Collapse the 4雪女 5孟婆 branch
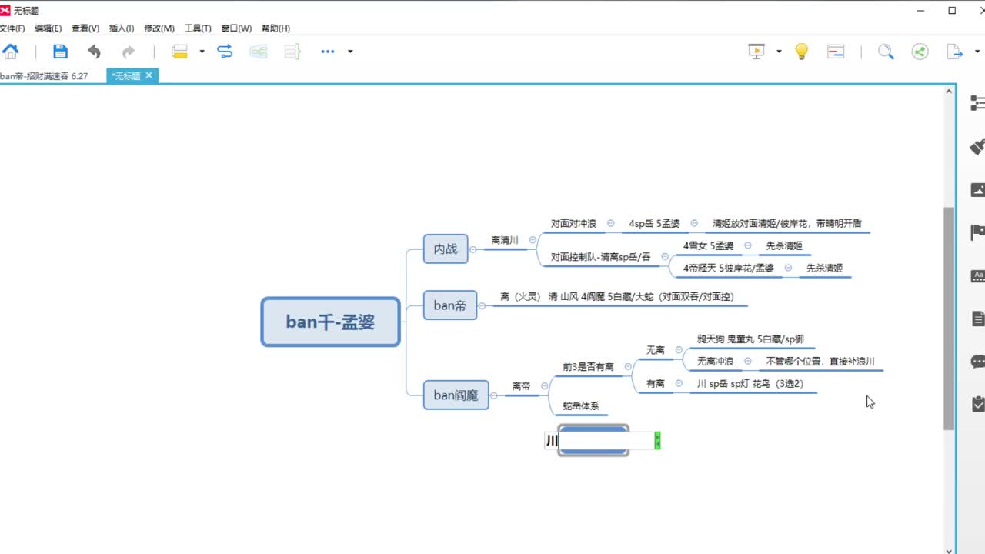985x554 pixels. click(748, 246)
